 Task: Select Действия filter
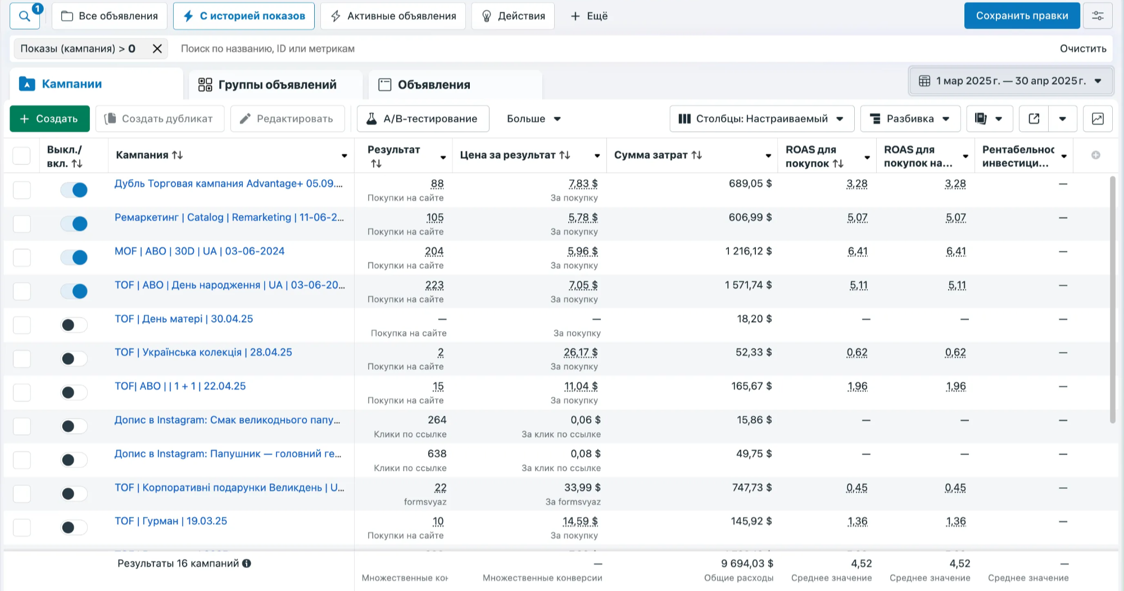(513, 16)
